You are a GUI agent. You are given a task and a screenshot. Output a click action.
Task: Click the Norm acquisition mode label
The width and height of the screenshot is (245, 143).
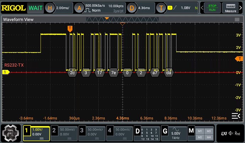coord(96,11)
